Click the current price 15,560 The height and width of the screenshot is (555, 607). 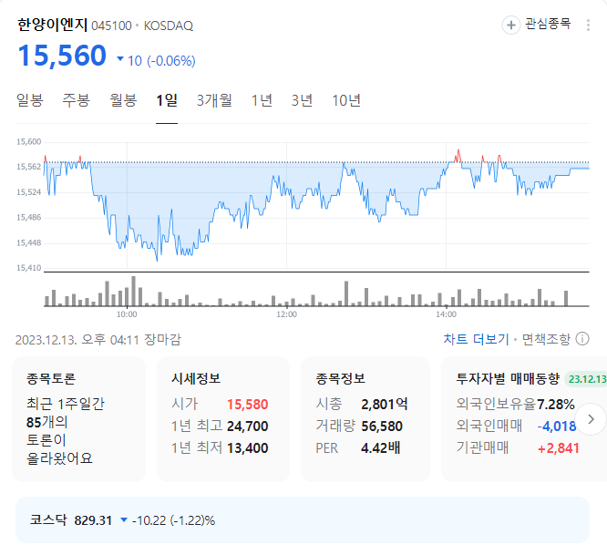(62, 56)
